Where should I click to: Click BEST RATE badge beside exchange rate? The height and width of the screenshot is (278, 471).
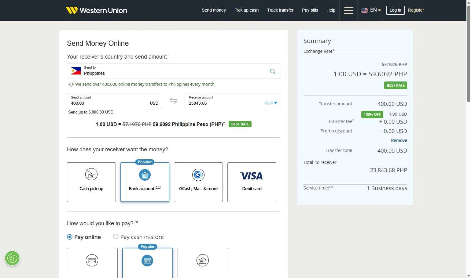tap(240, 124)
